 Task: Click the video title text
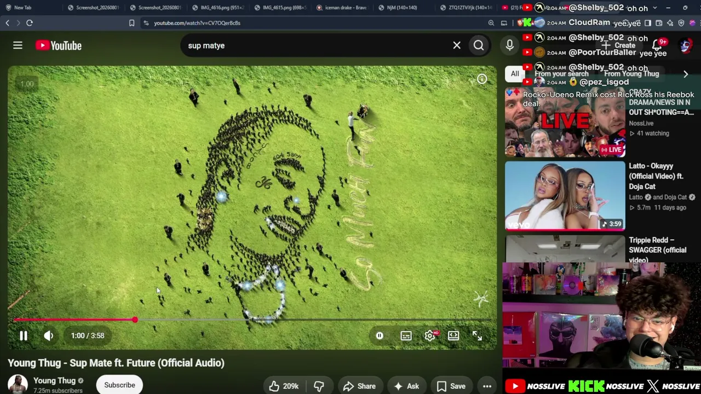[116, 363]
